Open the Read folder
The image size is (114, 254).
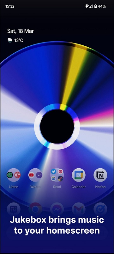57,175
